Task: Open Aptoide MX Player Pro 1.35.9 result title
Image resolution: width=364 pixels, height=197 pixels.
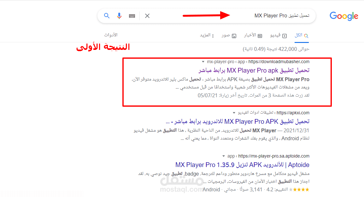Action: pos(242,165)
